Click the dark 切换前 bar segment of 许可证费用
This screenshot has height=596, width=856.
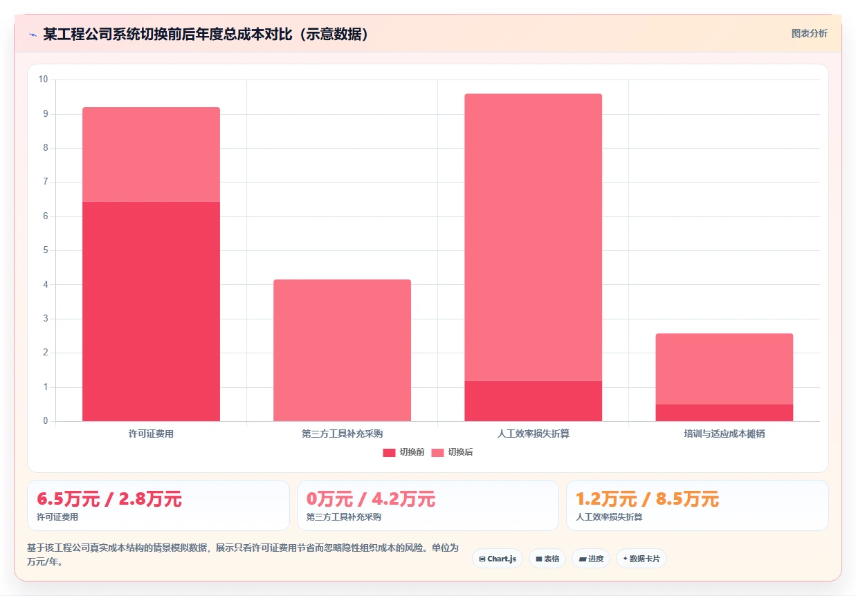coord(151,311)
